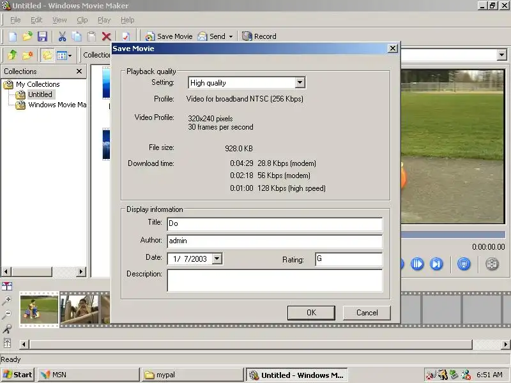Viewport: 511px width, 383px height.
Task: Click the Full Screen monitor button
Action: 464,264
